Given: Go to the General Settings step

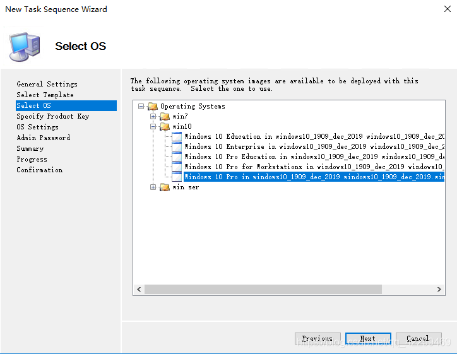Looking at the screenshot, I should 47,84.
